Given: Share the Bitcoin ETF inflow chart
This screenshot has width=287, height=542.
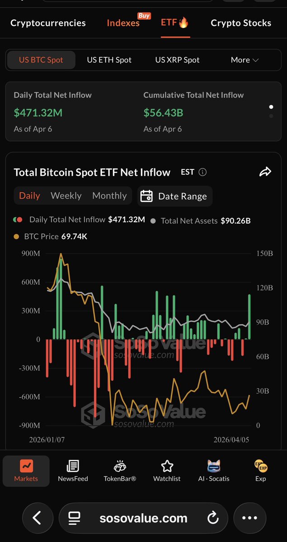Looking at the screenshot, I should [x=265, y=172].
